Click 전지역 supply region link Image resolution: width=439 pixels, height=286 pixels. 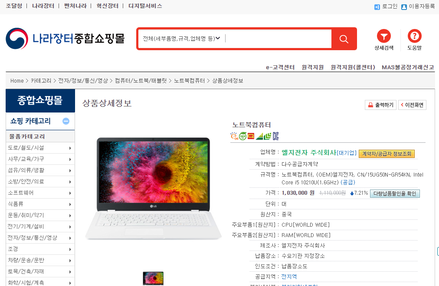click(289, 276)
